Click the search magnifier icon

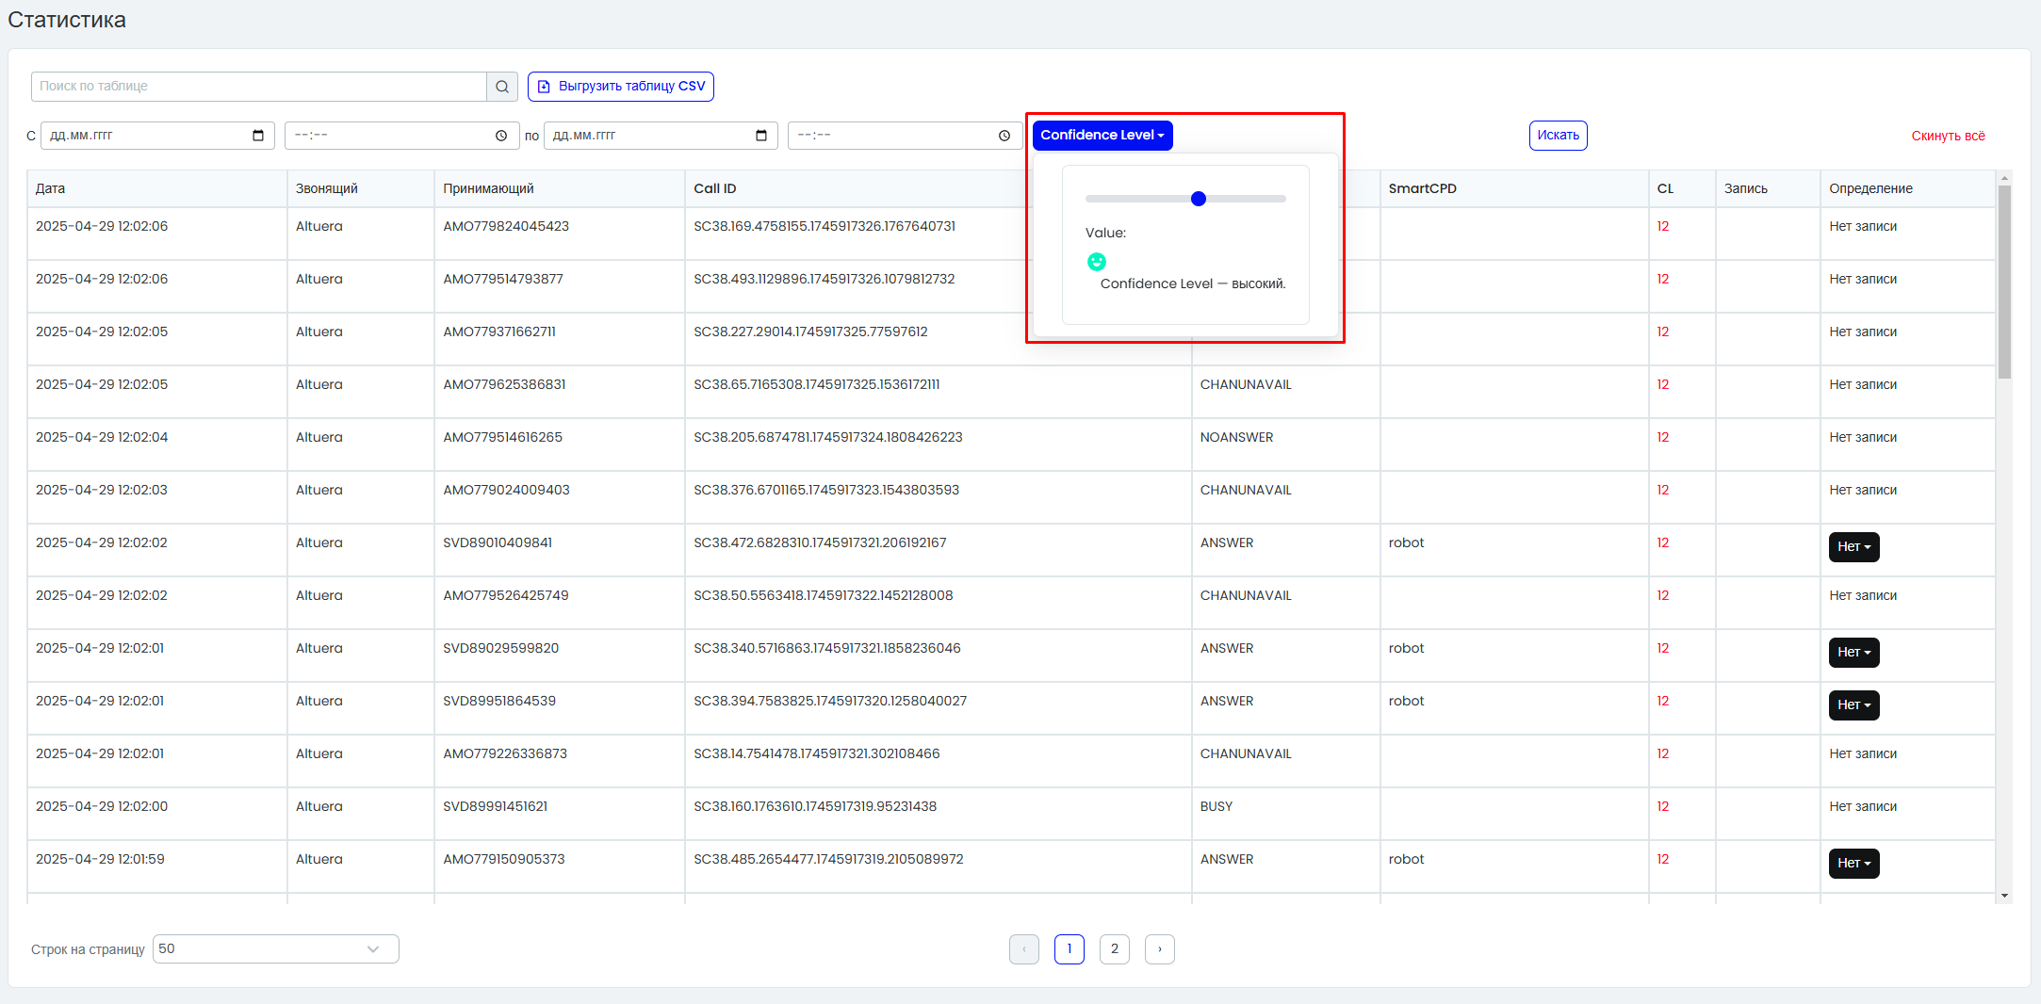click(x=502, y=87)
